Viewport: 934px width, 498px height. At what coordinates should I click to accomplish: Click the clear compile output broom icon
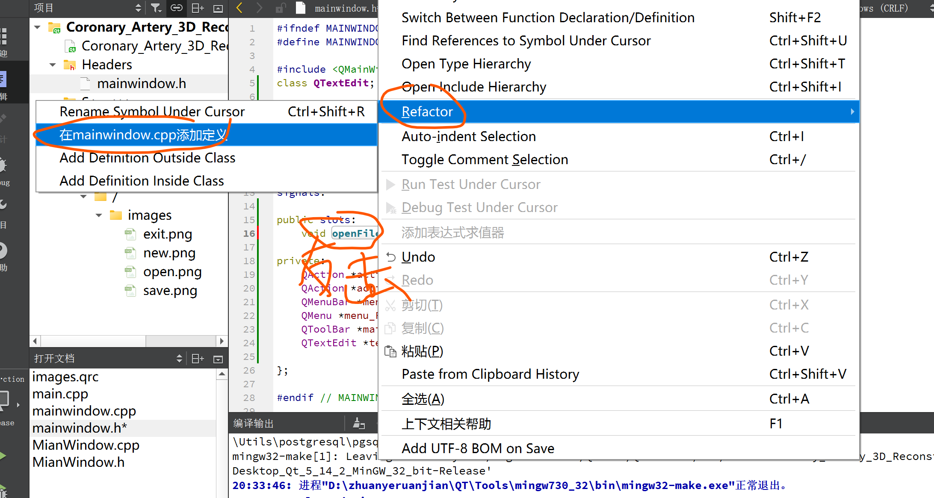point(359,424)
